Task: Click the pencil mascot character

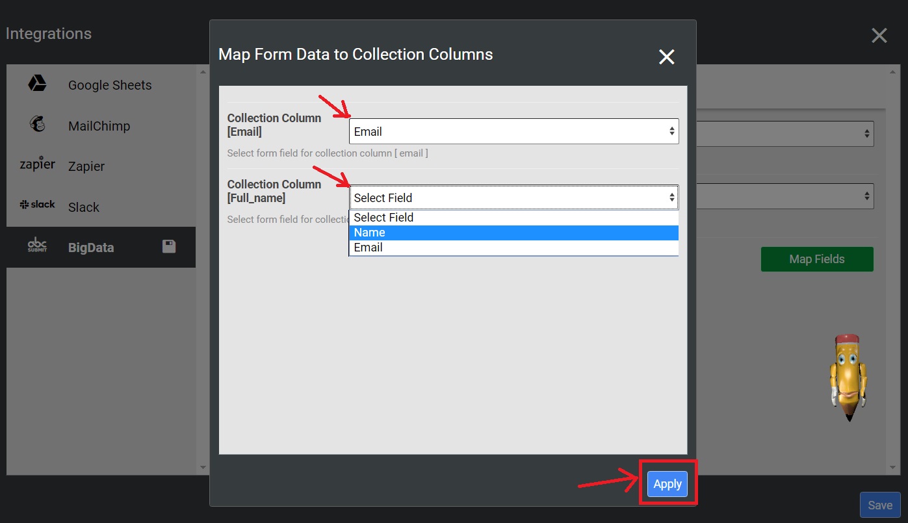Action: point(848,377)
